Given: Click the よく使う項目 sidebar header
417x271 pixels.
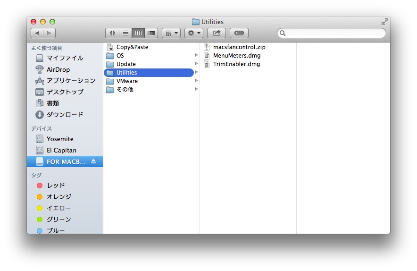Looking at the screenshot, I should point(47,48).
